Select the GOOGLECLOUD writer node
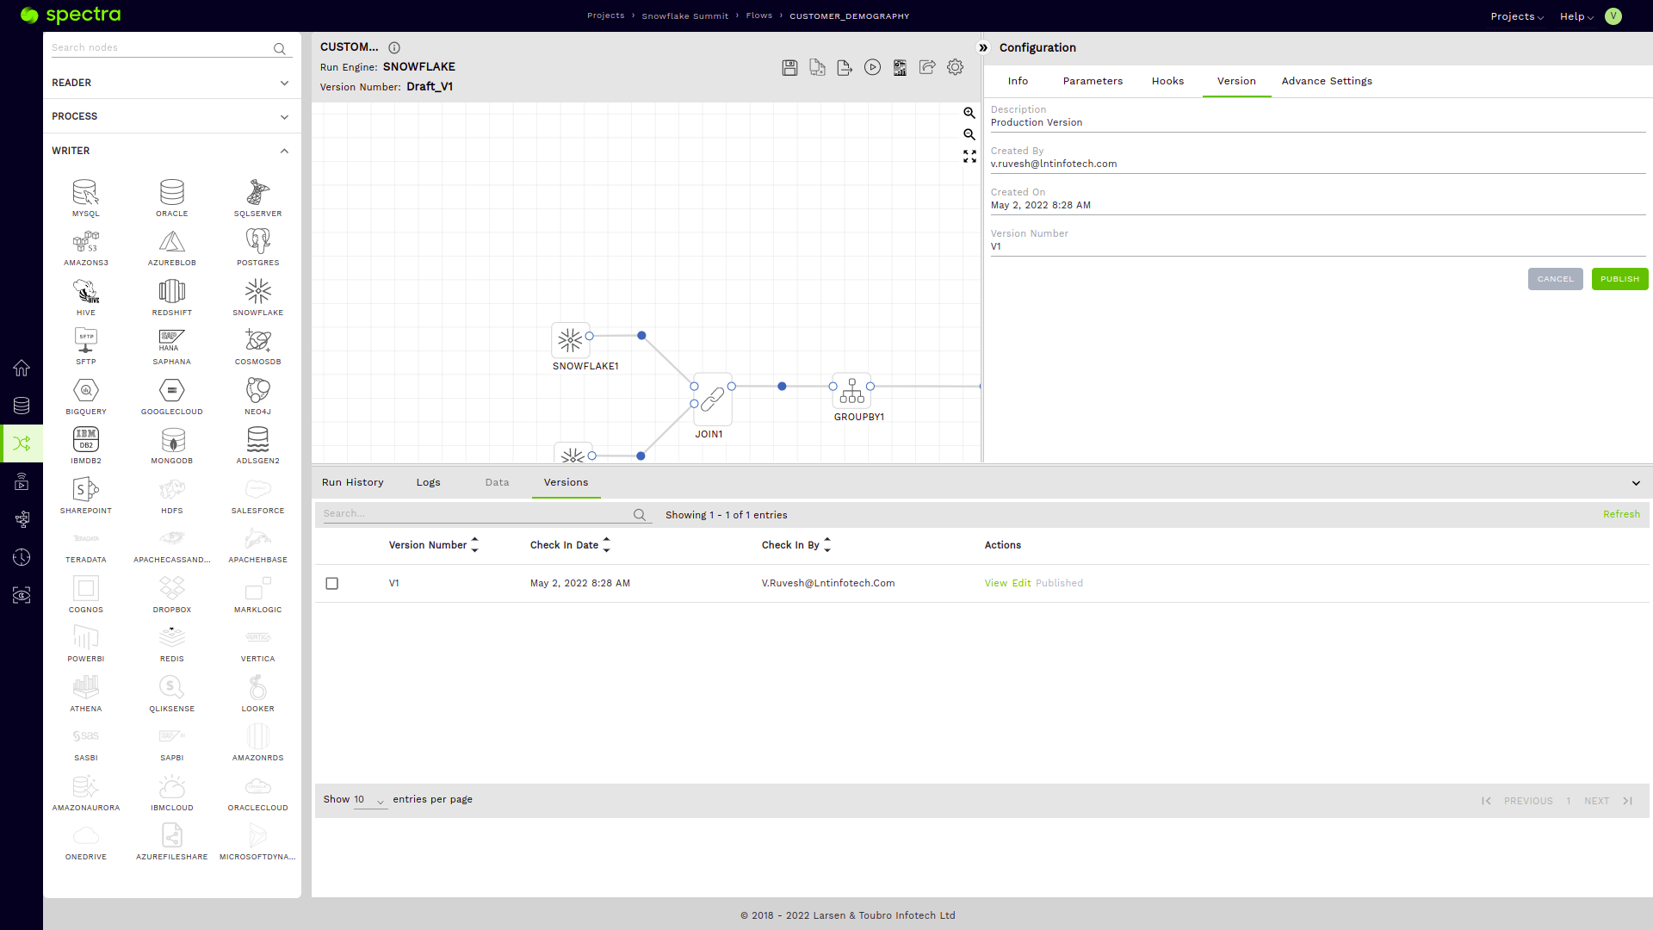Screen dimensions: 1653x930 pyautogui.click(x=172, y=396)
